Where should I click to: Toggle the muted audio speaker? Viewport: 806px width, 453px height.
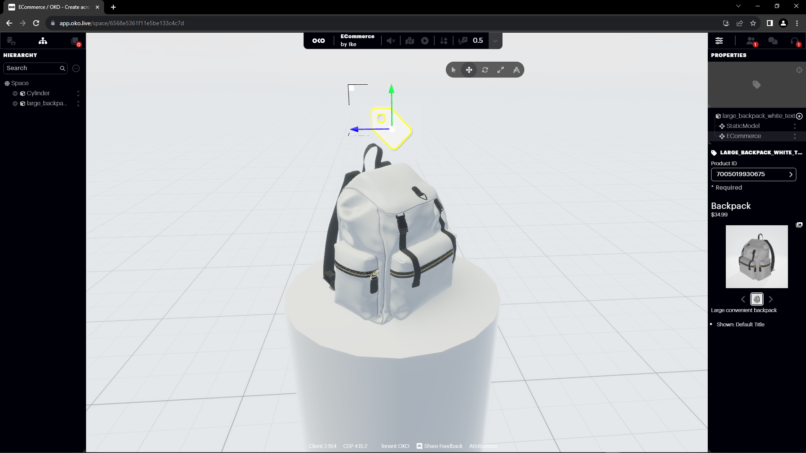(x=391, y=41)
